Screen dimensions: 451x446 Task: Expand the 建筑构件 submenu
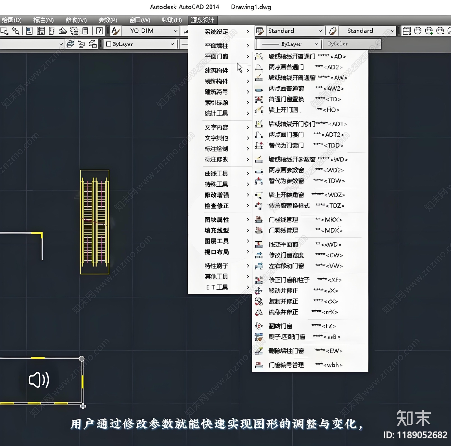click(x=220, y=70)
